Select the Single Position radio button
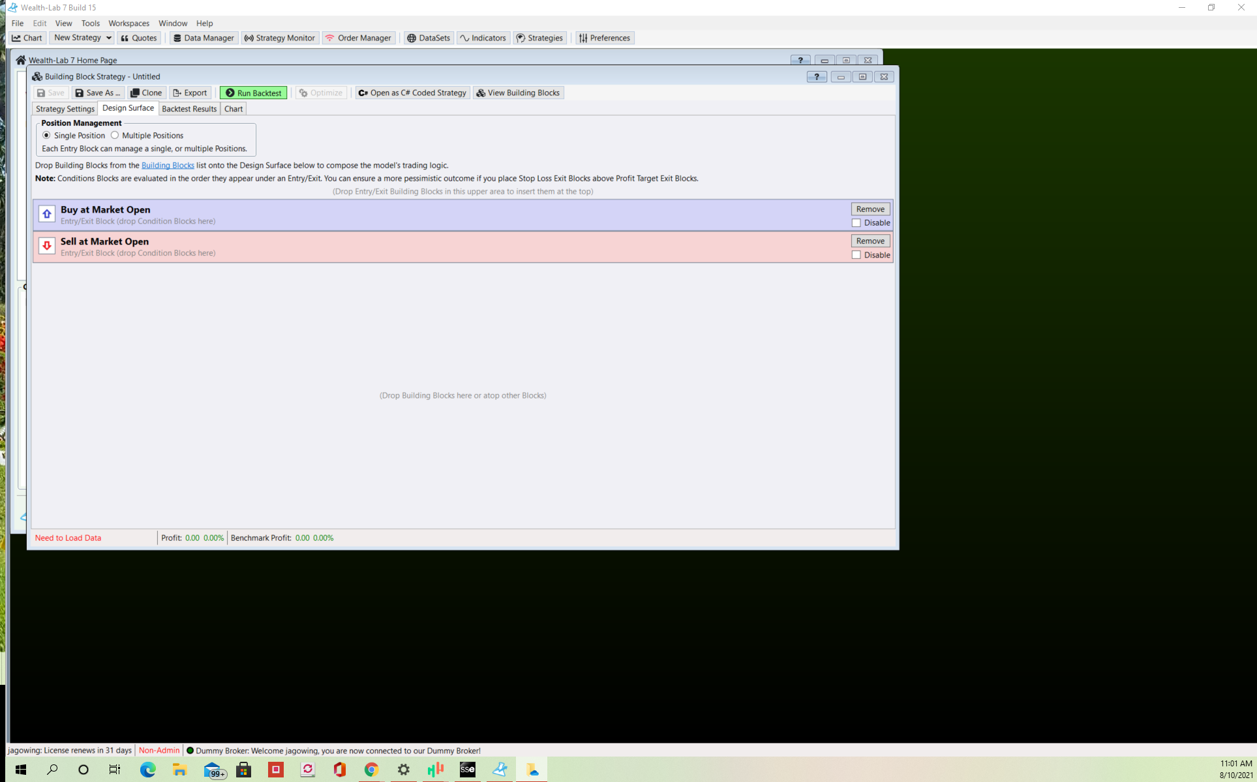This screenshot has height=782, width=1257. pos(46,135)
